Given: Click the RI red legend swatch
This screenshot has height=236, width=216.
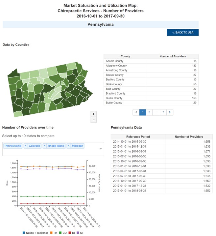Looking at the screenshot, I should [x=69, y=233].
